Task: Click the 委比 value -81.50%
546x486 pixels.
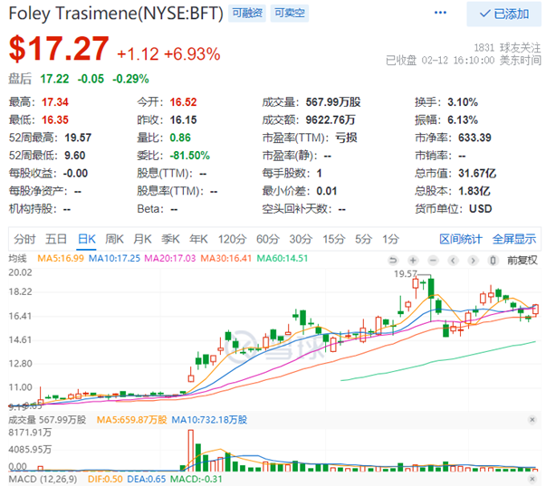Action: pyautogui.click(x=190, y=156)
